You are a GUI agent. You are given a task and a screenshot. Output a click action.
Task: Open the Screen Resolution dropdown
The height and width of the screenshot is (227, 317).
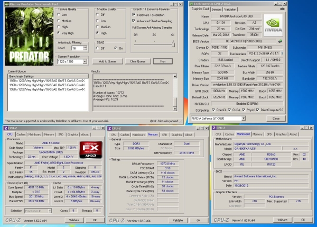point(85,61)
